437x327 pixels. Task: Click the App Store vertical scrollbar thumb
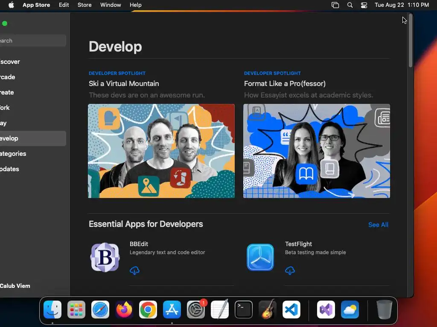click(410, 41)
